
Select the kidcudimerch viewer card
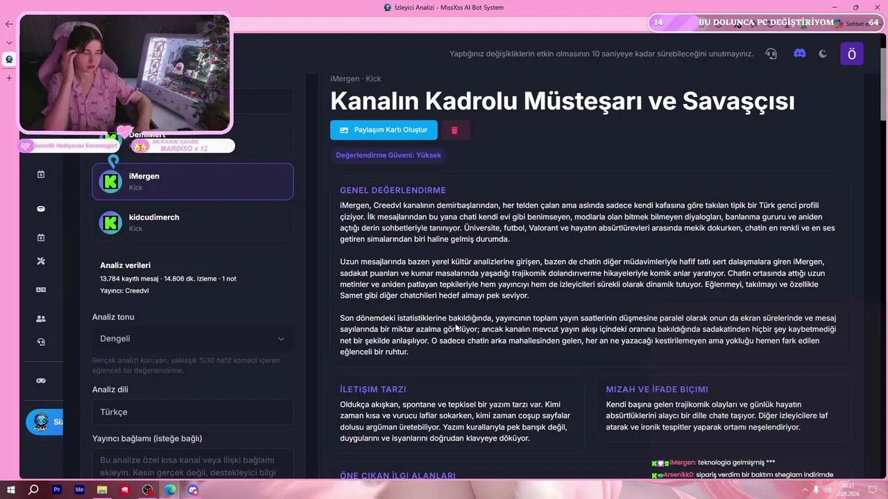tap(193, 222)
